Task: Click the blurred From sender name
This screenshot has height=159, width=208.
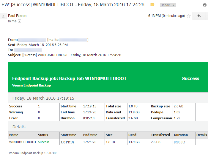Action: click(32, 40)
